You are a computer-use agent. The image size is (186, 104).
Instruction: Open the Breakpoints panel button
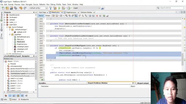pyautogui.click(x=24, y=99)
